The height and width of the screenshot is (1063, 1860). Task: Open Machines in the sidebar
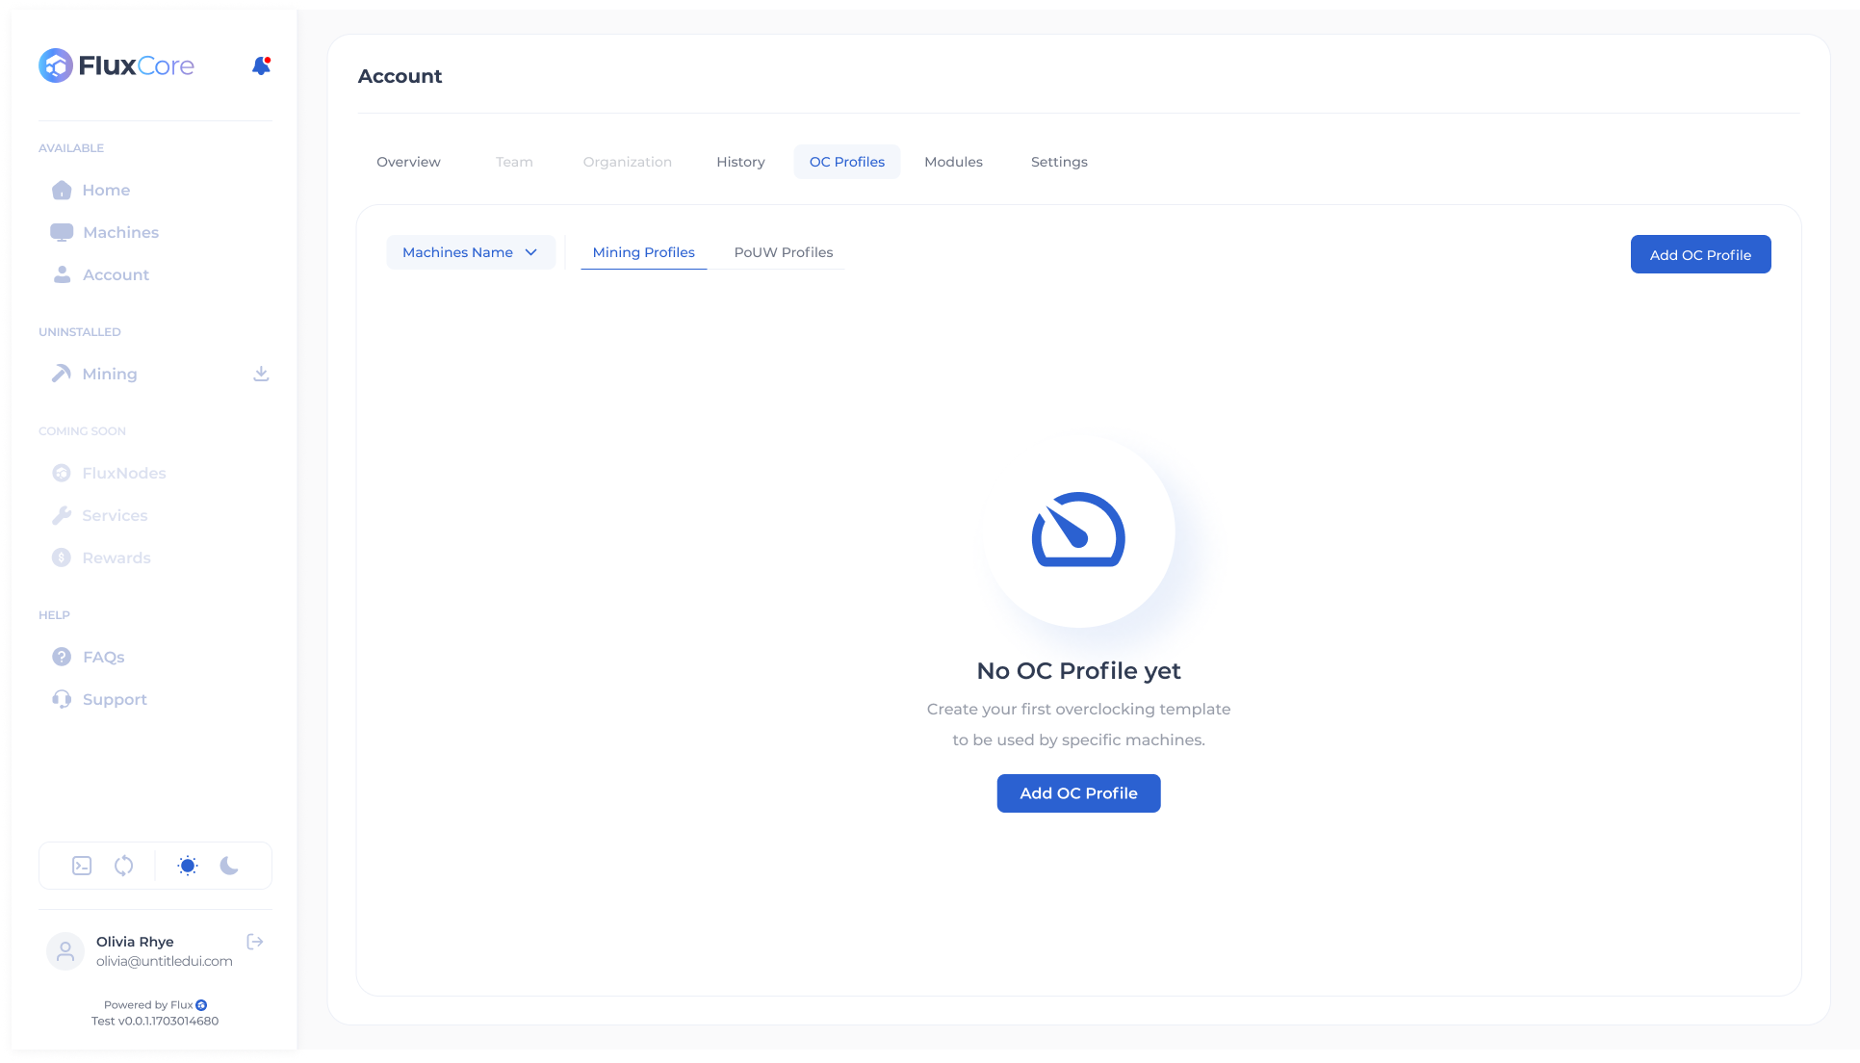coord(120,232)
